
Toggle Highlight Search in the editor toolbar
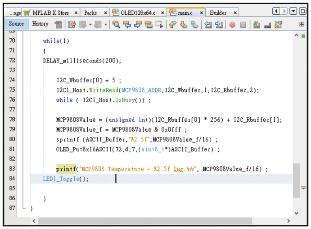pyautogui.click(x=149, y=24)
